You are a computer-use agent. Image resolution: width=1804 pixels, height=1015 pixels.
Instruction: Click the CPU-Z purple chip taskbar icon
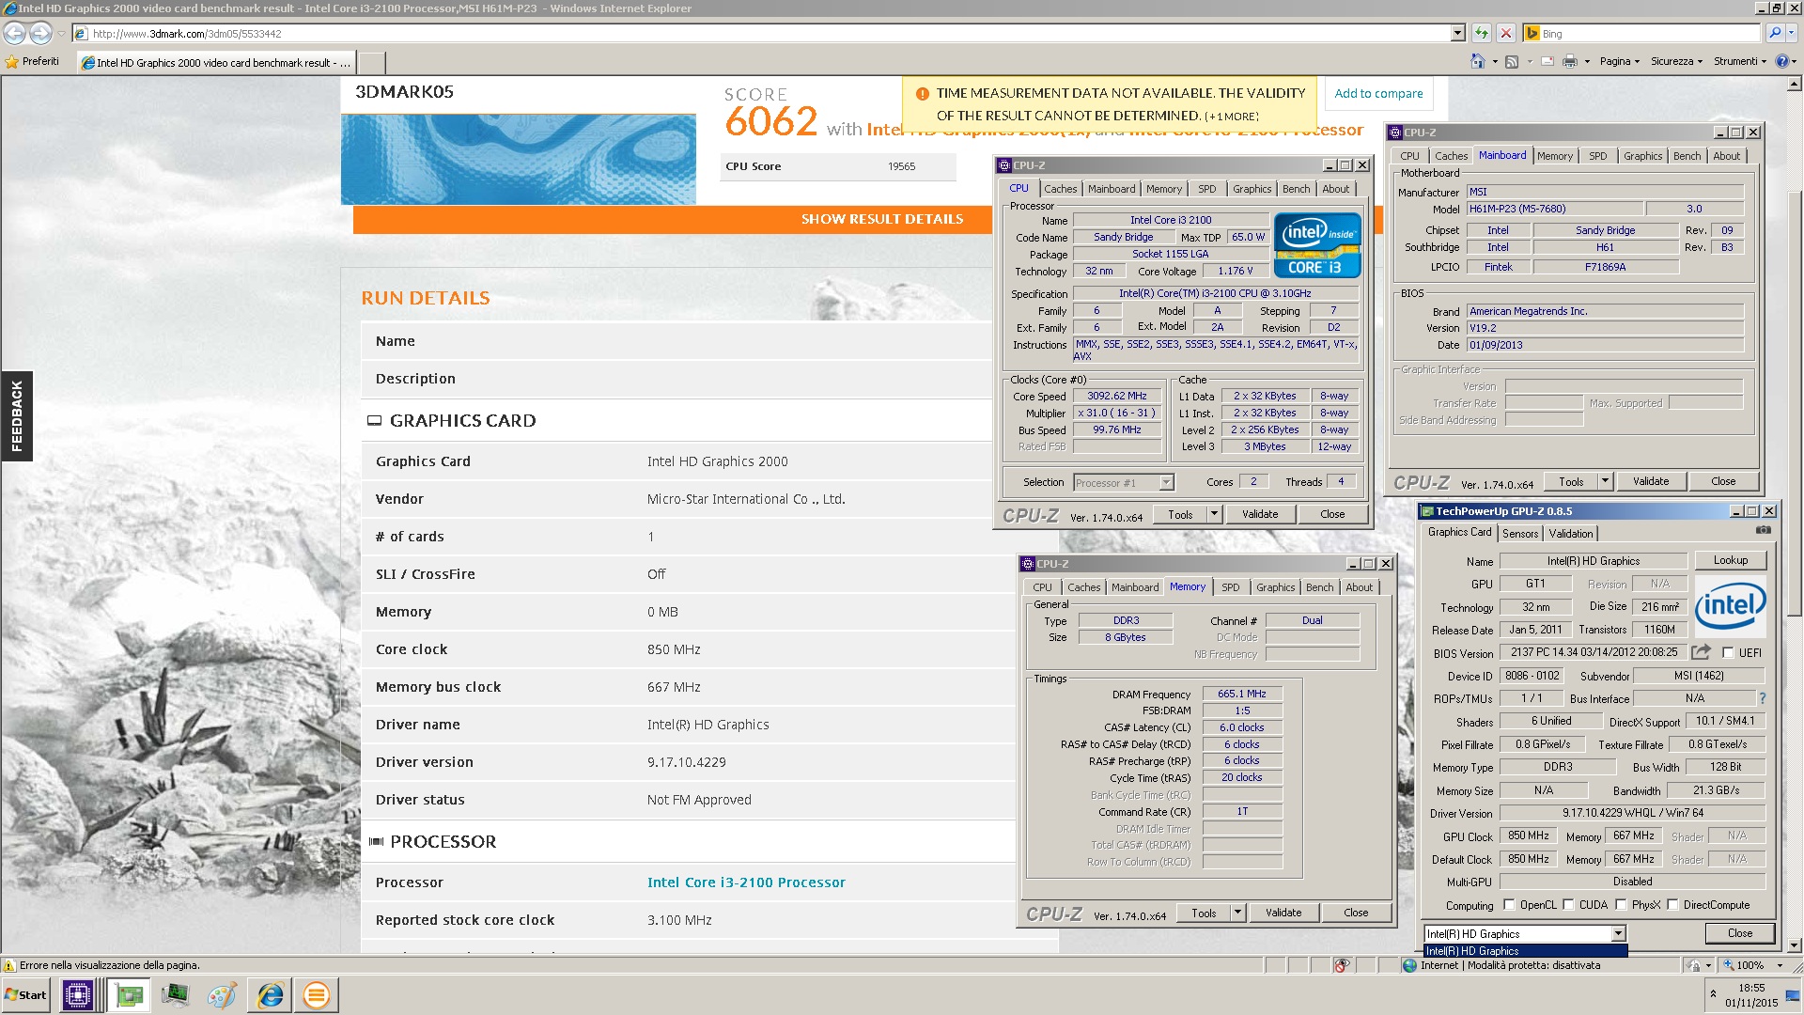[x=78, y=994]
